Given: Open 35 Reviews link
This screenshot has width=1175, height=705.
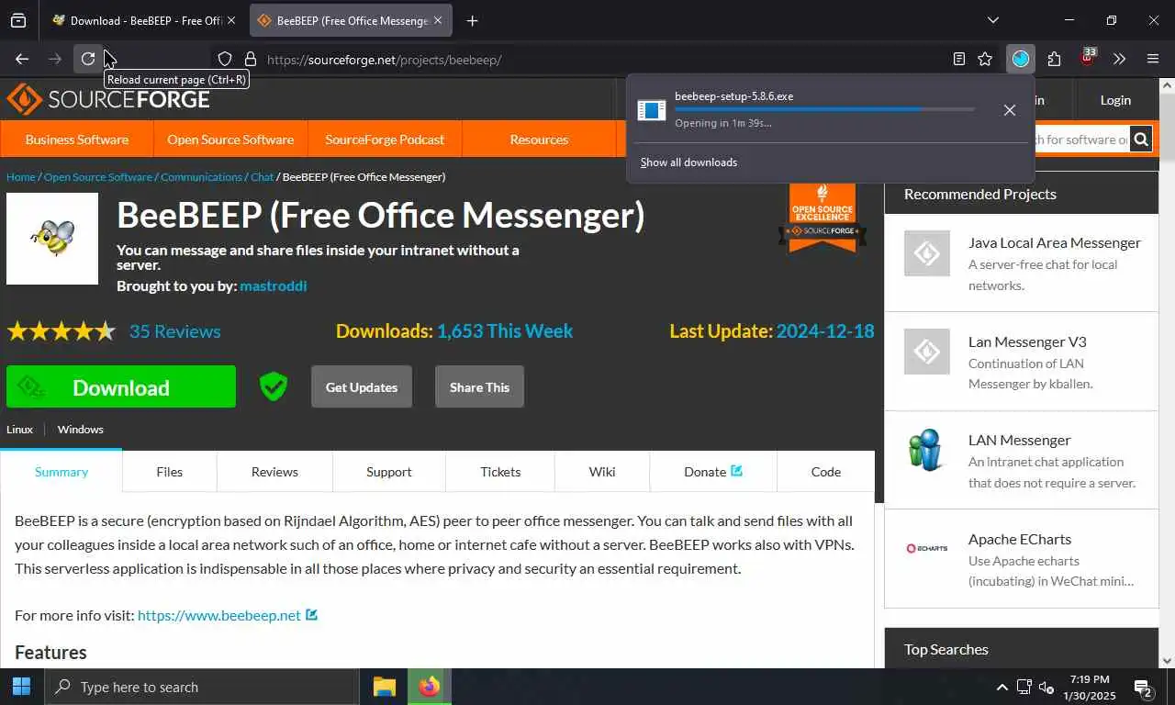Looking at the screenshot, I should click(174, 331).
